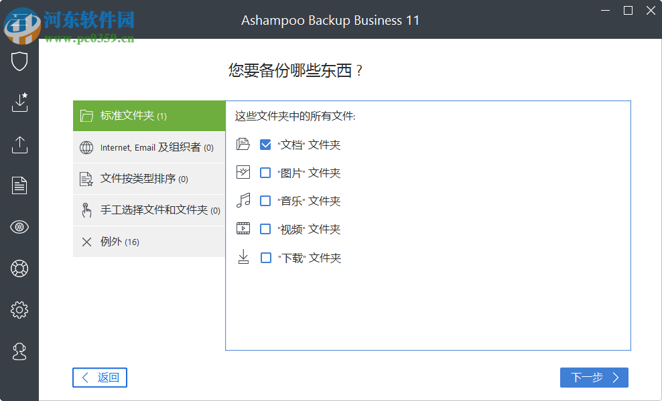Uncheck the 文档 folder backup checkbox
The width and height of the screenshot is (662, 401).
click(x=265, y=144)
